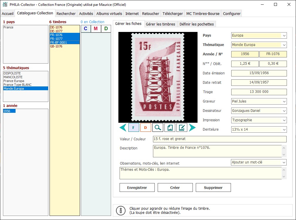Open the Rechercher tab
This screenshot has width=296, height=220.
click(x=66, y=13)
